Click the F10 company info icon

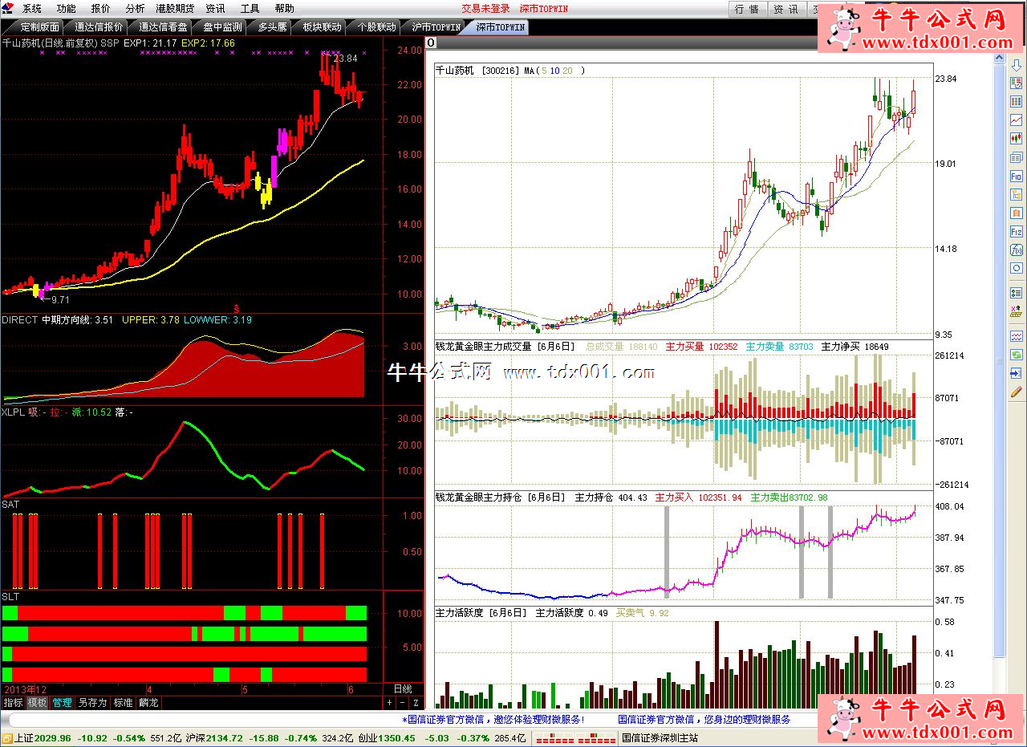(1017, 176)
